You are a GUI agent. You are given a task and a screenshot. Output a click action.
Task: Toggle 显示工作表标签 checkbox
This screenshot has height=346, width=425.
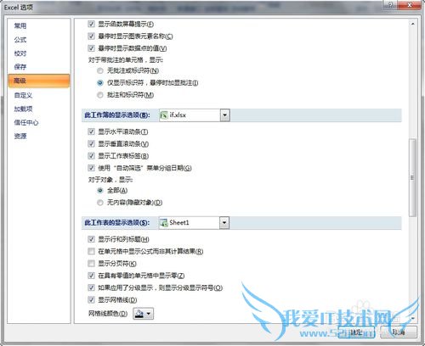point(91,156)
